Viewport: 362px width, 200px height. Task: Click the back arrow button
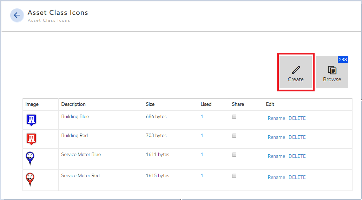pyautogui.click(x=17, y=15)
